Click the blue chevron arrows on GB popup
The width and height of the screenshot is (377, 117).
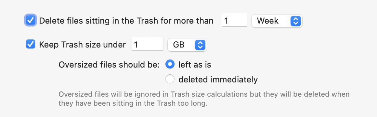pos(200,45)
